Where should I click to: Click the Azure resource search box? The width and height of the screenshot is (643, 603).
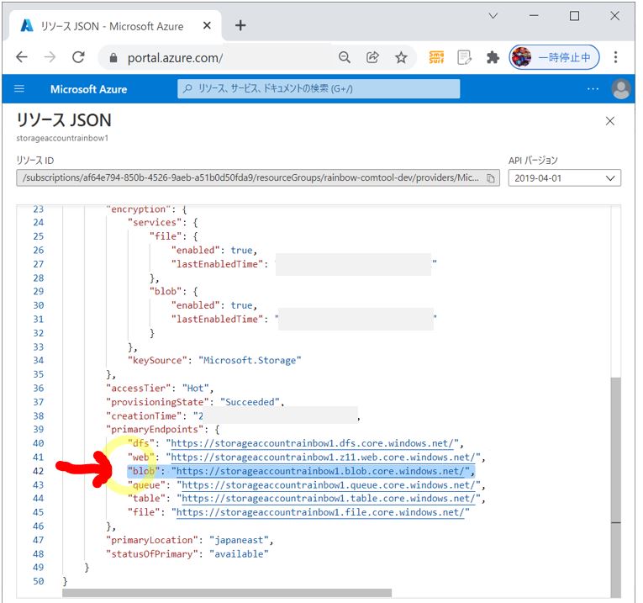click(319, 88)
